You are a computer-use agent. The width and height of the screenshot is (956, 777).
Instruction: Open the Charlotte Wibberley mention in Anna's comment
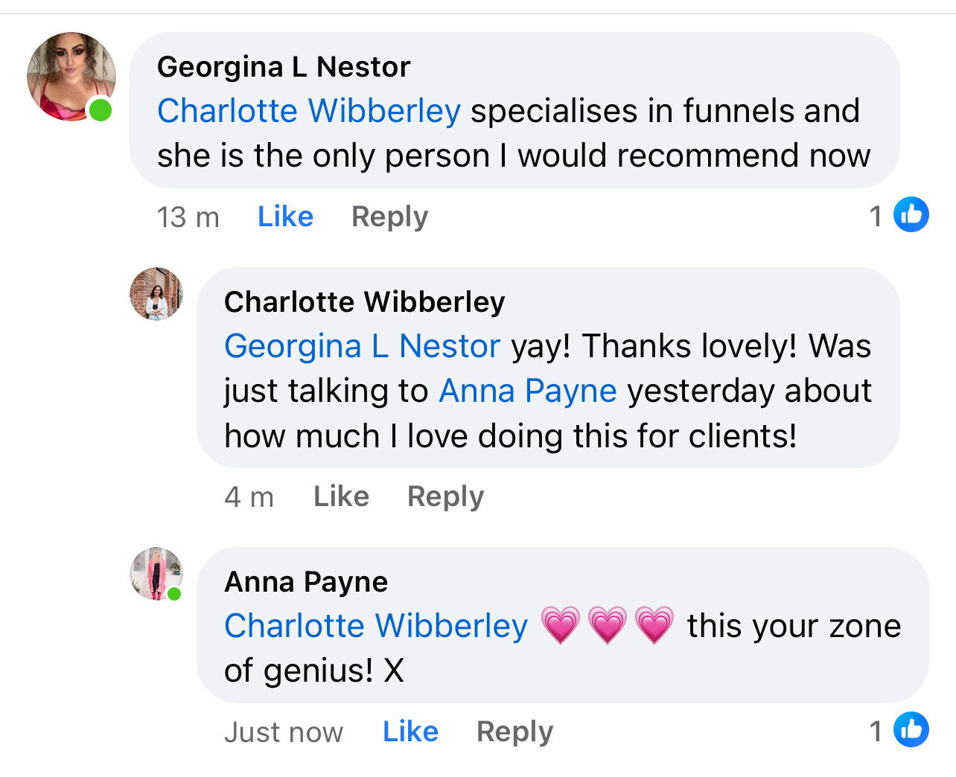[x=376, y=626]
